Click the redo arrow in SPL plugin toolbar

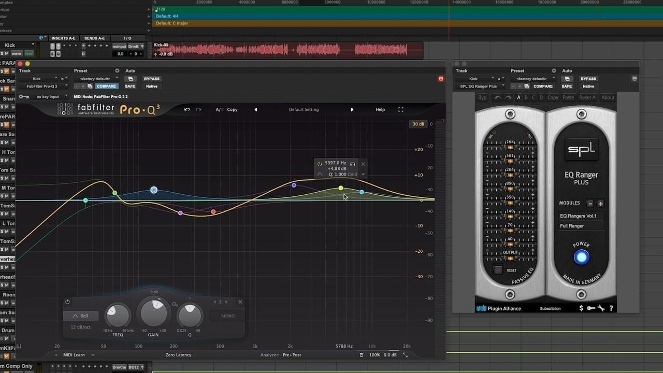point(507,98)
